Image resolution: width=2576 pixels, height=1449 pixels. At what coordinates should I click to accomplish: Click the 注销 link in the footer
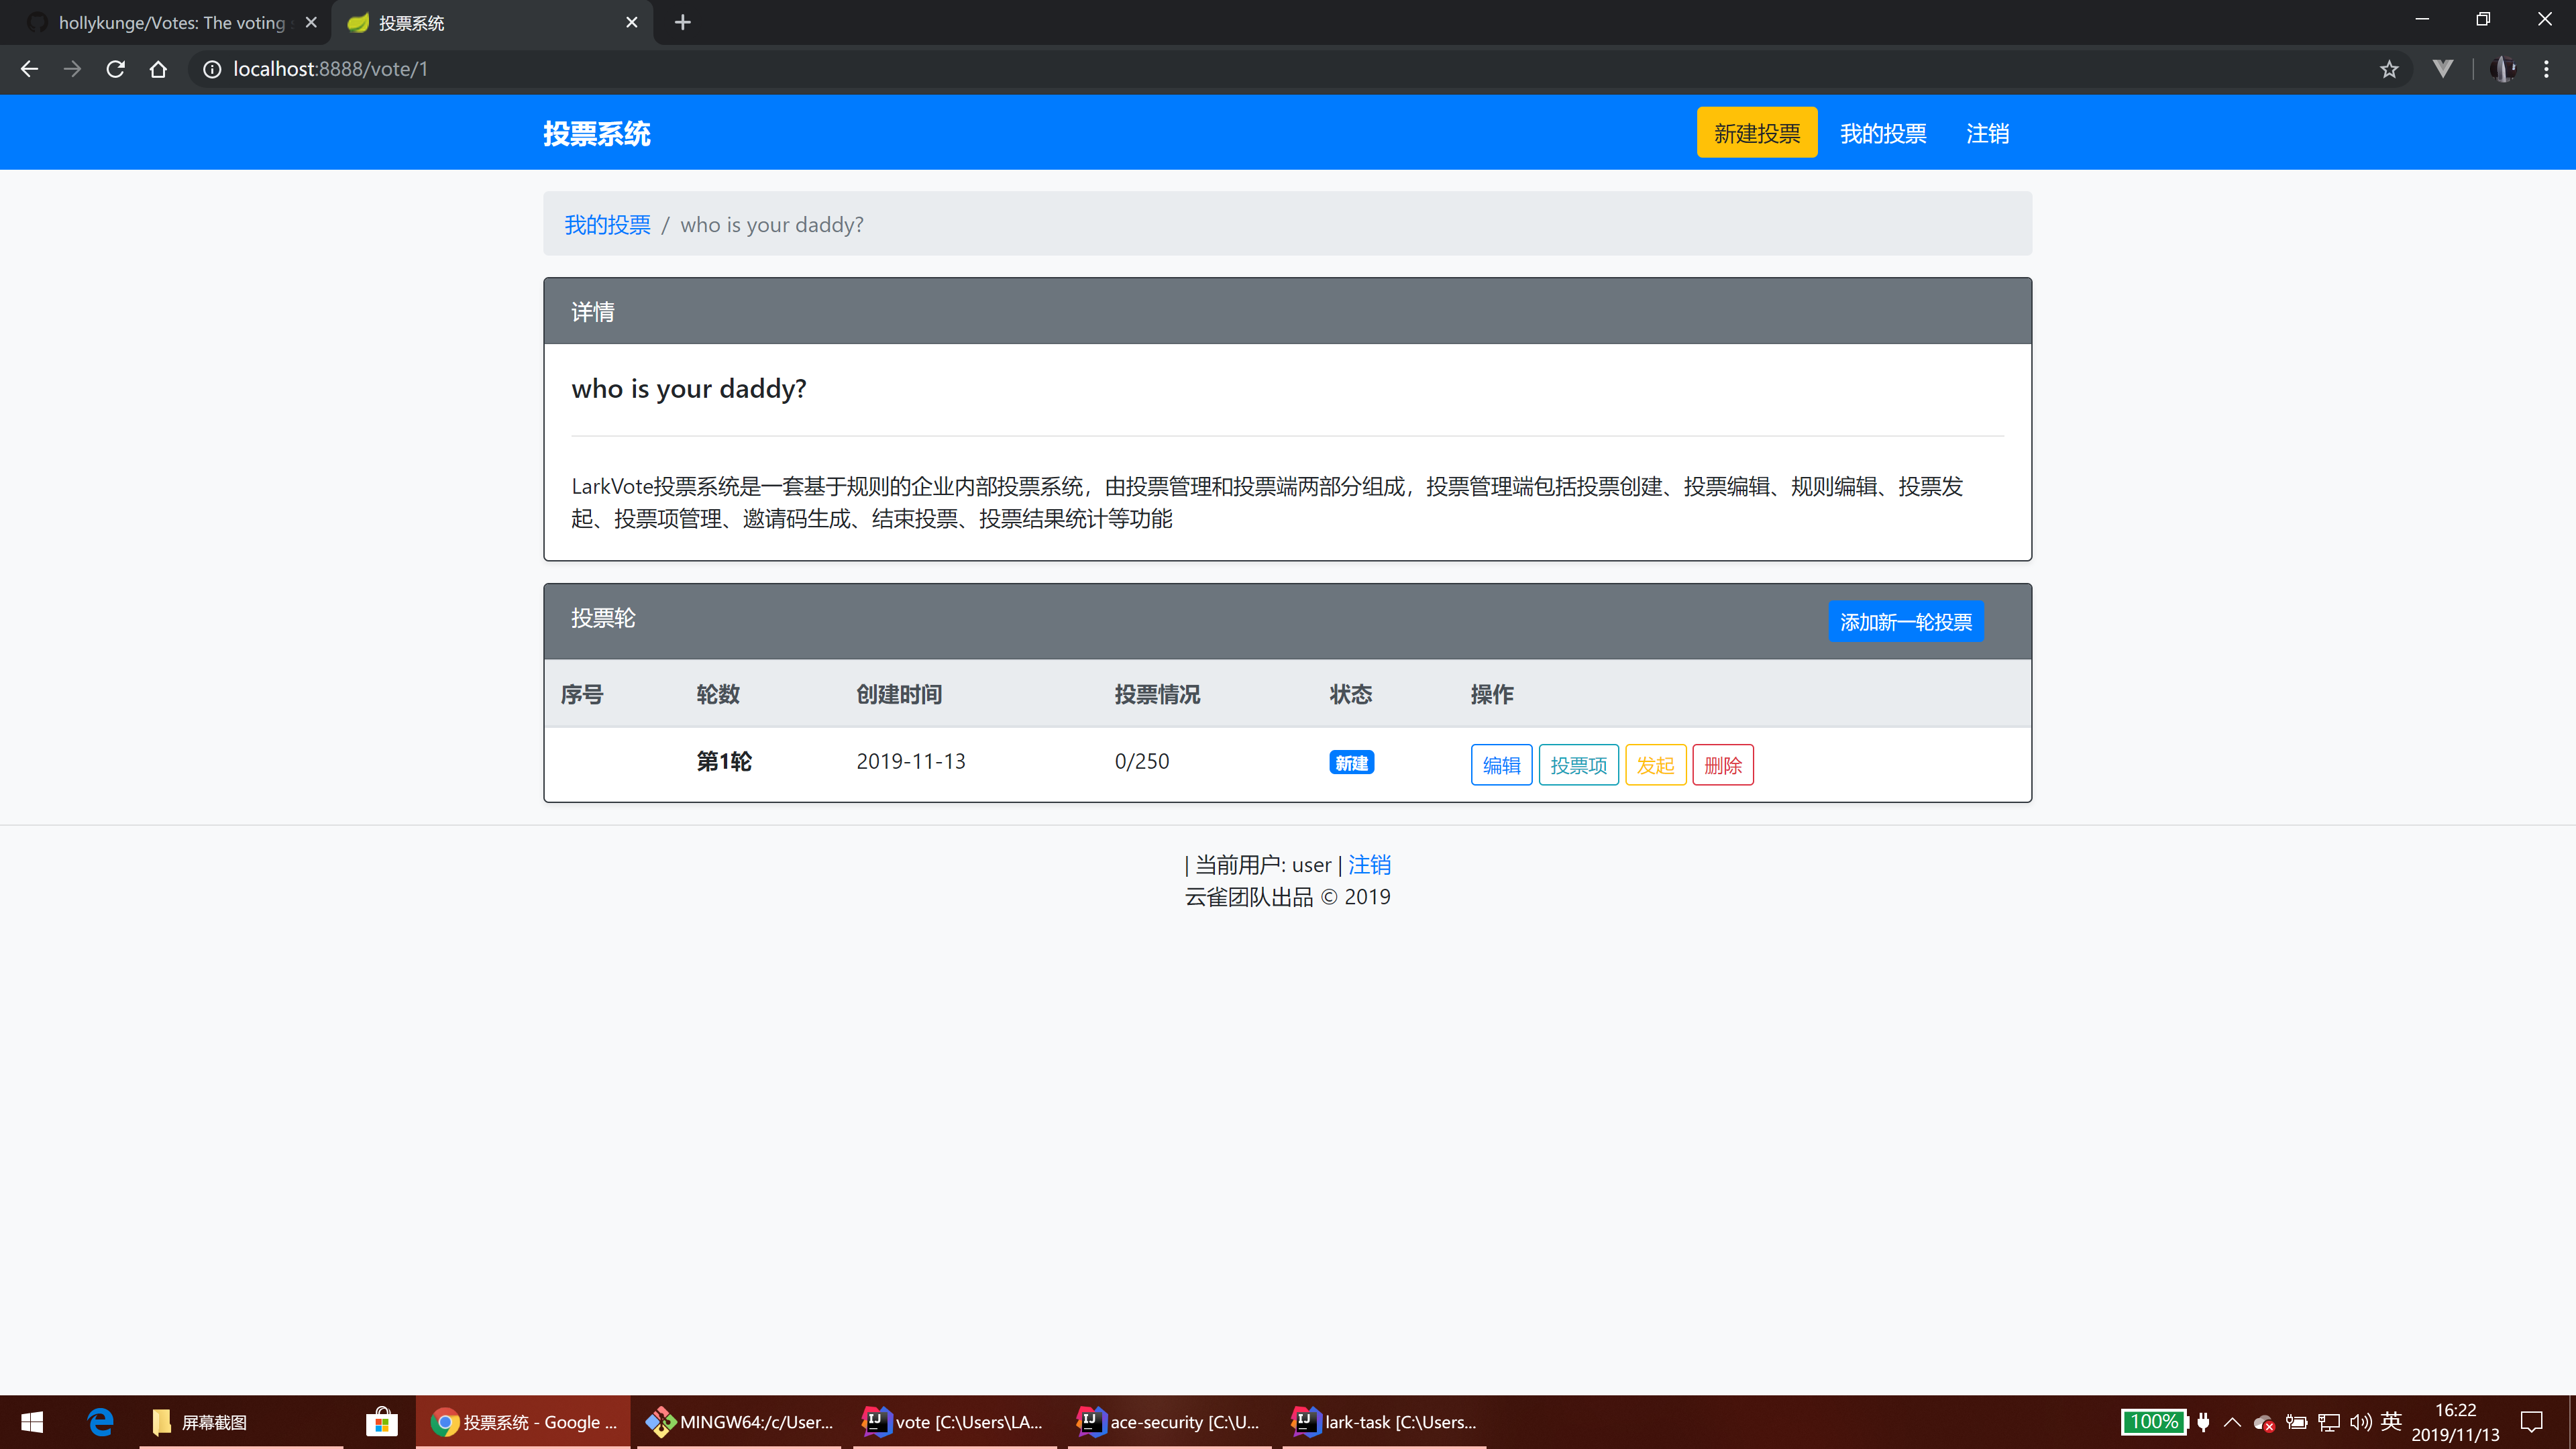tap(1369, 865)
